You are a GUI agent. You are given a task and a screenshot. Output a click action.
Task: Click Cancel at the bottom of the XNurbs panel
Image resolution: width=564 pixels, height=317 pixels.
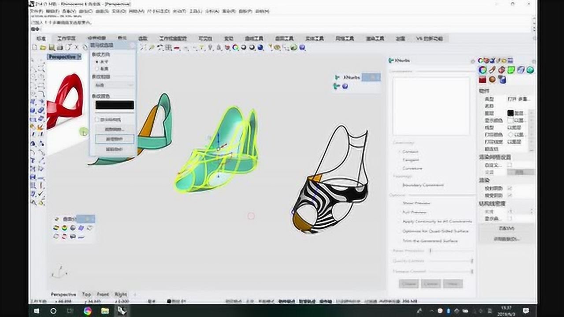click(x=430, y=284)
